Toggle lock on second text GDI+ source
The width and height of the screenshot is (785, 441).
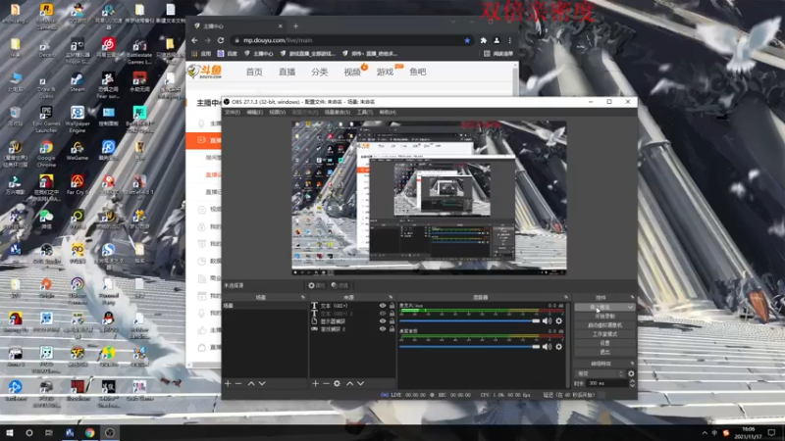click(x=392, y=314)
